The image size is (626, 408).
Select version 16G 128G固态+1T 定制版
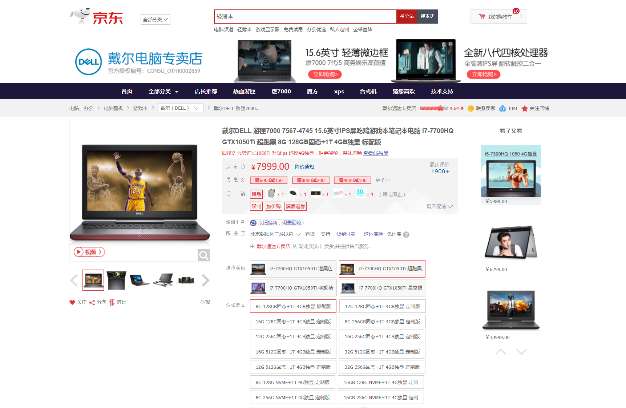[x=293, y=322]
